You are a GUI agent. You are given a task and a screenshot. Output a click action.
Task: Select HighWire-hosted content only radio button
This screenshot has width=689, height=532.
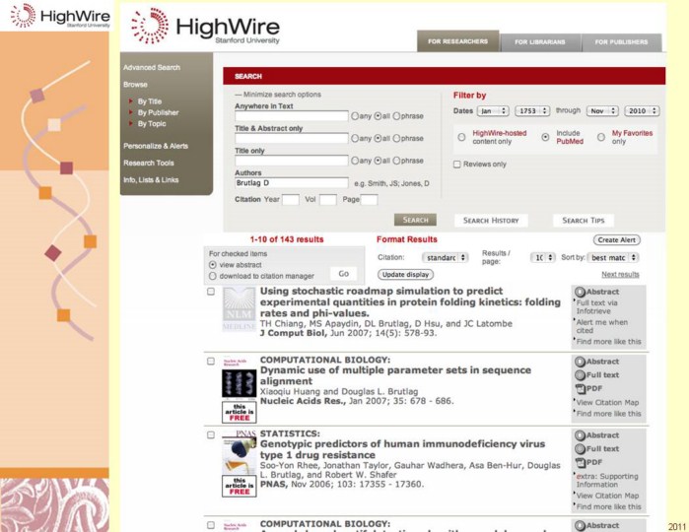tap(460, 137)
